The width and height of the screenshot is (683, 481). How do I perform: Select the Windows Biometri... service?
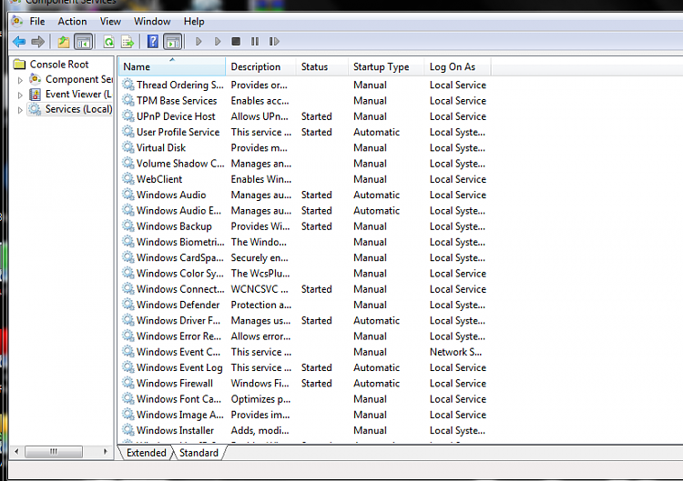305,242
